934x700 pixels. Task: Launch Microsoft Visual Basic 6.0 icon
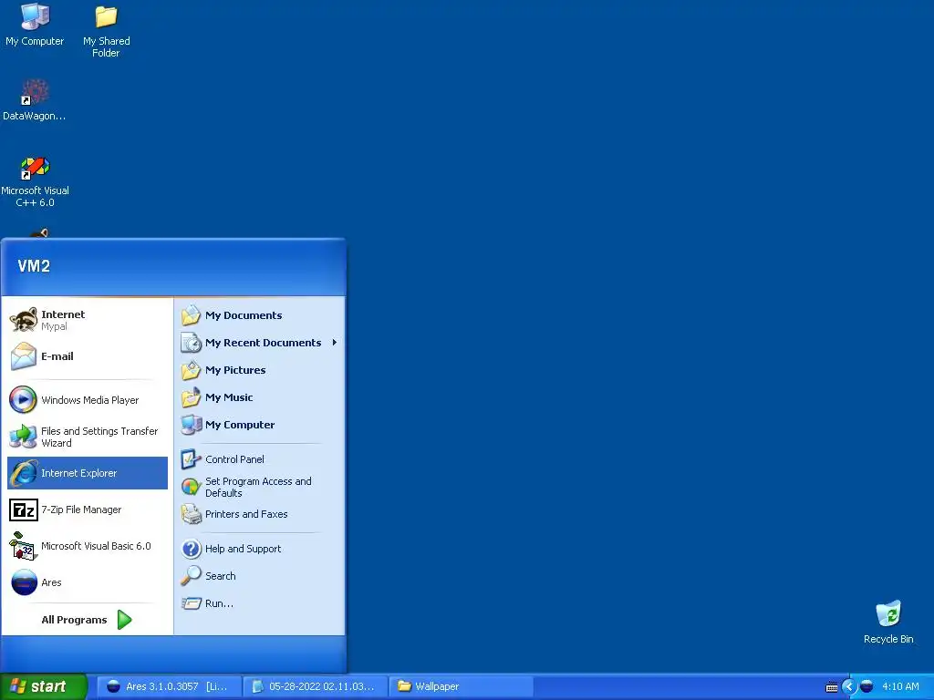(24, 546)
